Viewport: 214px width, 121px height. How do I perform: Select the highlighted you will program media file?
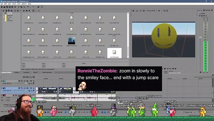pyautogui.click(x=114, y=53)
